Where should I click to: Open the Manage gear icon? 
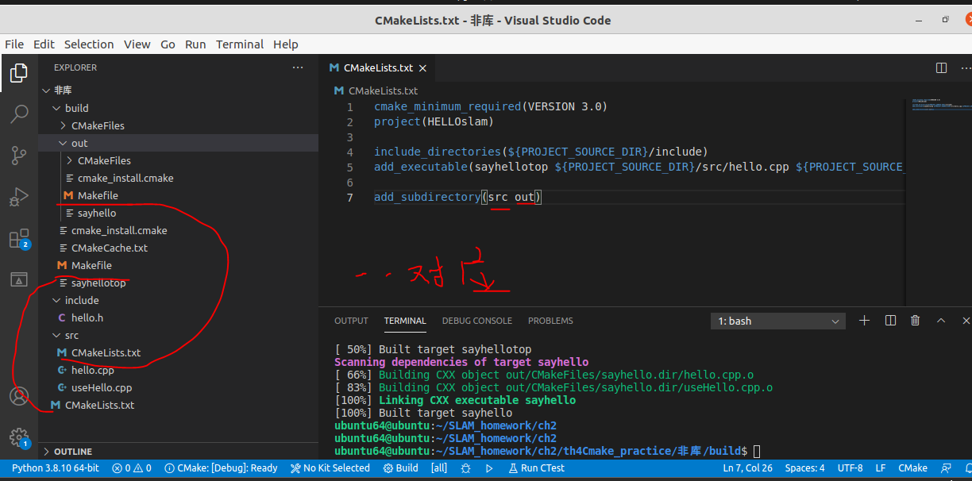[18, 436]
